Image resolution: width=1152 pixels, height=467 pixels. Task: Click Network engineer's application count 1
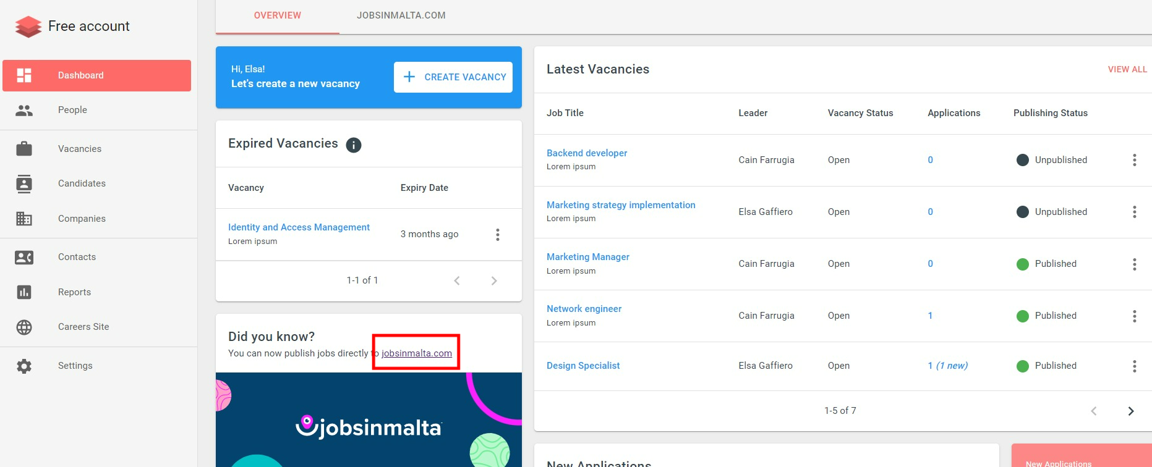pos(930,316)
